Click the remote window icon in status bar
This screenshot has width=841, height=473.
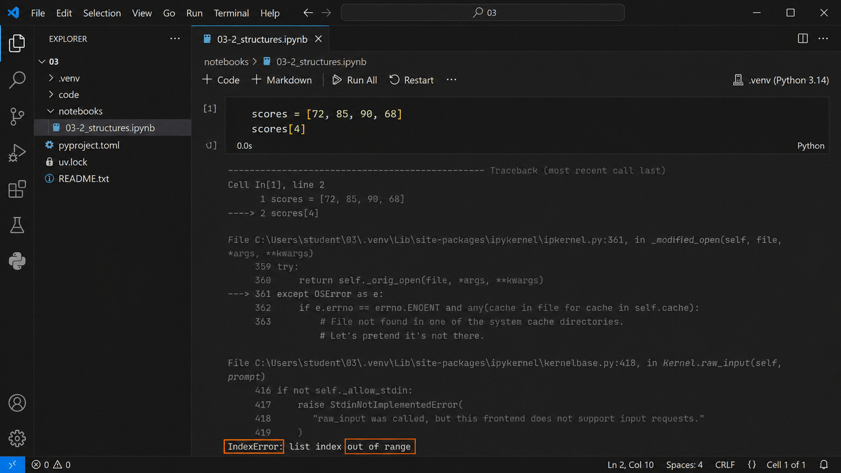[13, 465]
